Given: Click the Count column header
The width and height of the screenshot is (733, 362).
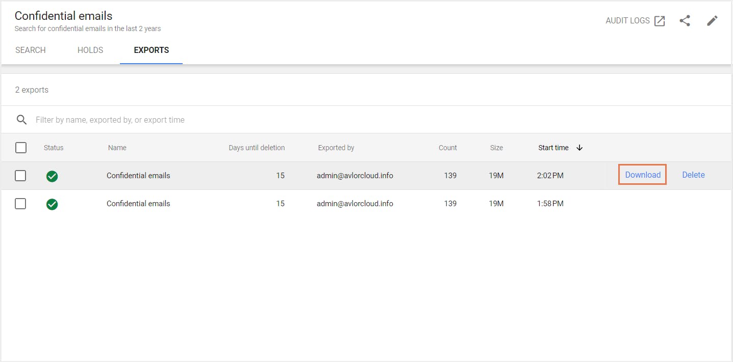Looking at the screenshot, I should pyautogui.click(x=448, y=148).
